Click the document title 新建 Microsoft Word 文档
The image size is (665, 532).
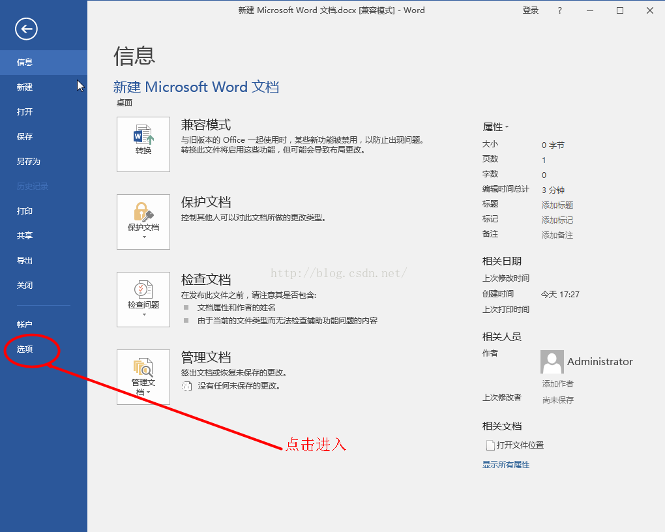pyautogui.click(x=196, y=87)
